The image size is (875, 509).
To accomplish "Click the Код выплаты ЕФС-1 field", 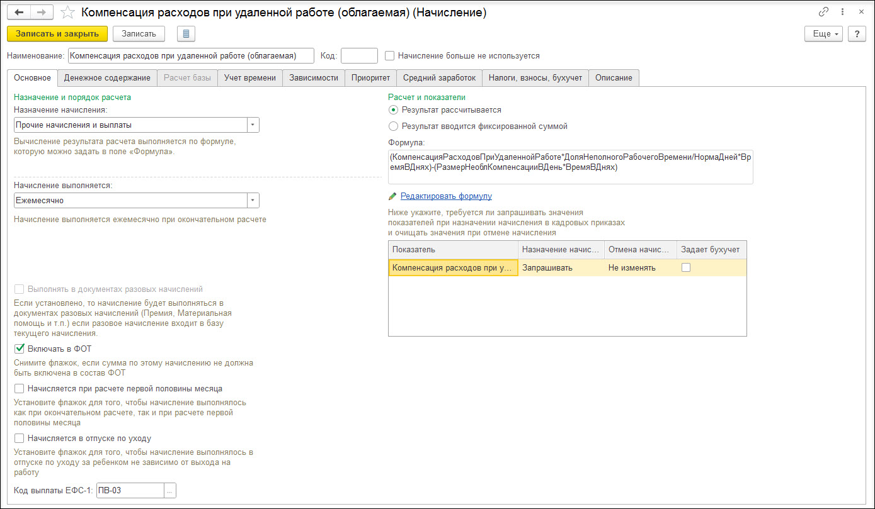I will click(x=130, y=490).
